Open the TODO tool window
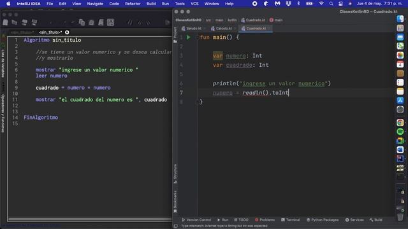This screenshot has height=229, width=408. click(241, 219)
